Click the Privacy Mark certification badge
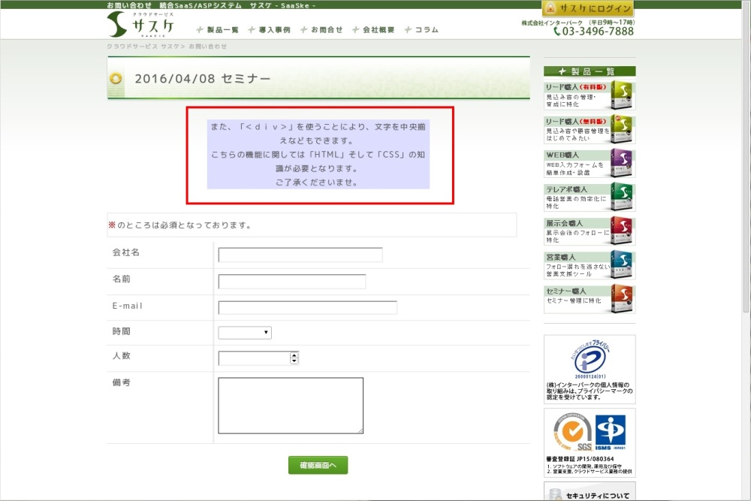751x501 pixels. (x=590, y=359)
